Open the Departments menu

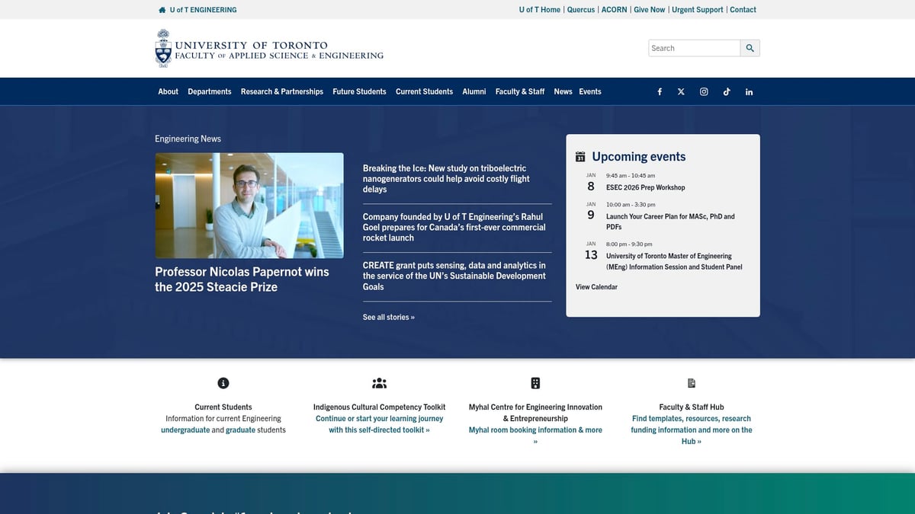[210, 91]
